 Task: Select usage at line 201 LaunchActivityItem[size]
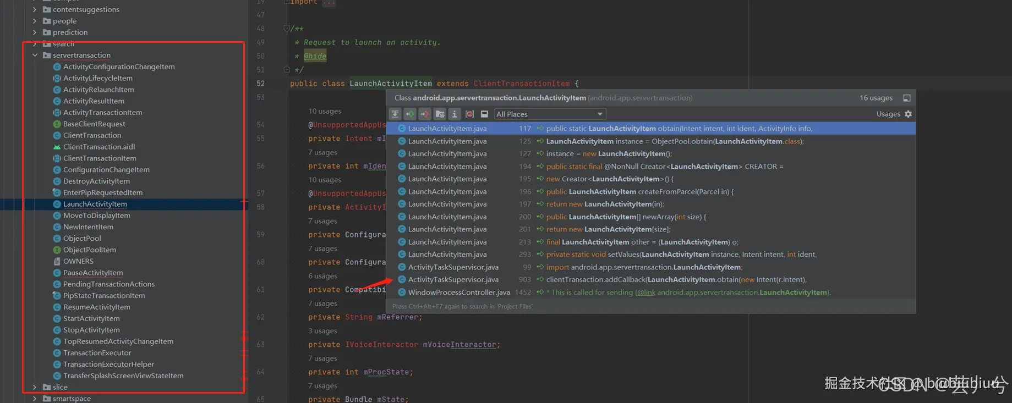pyautogui.click(x=651, y=229)
